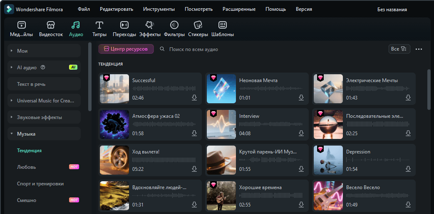
Task: Expand the Мои section
Action: (x=12, y=51)
